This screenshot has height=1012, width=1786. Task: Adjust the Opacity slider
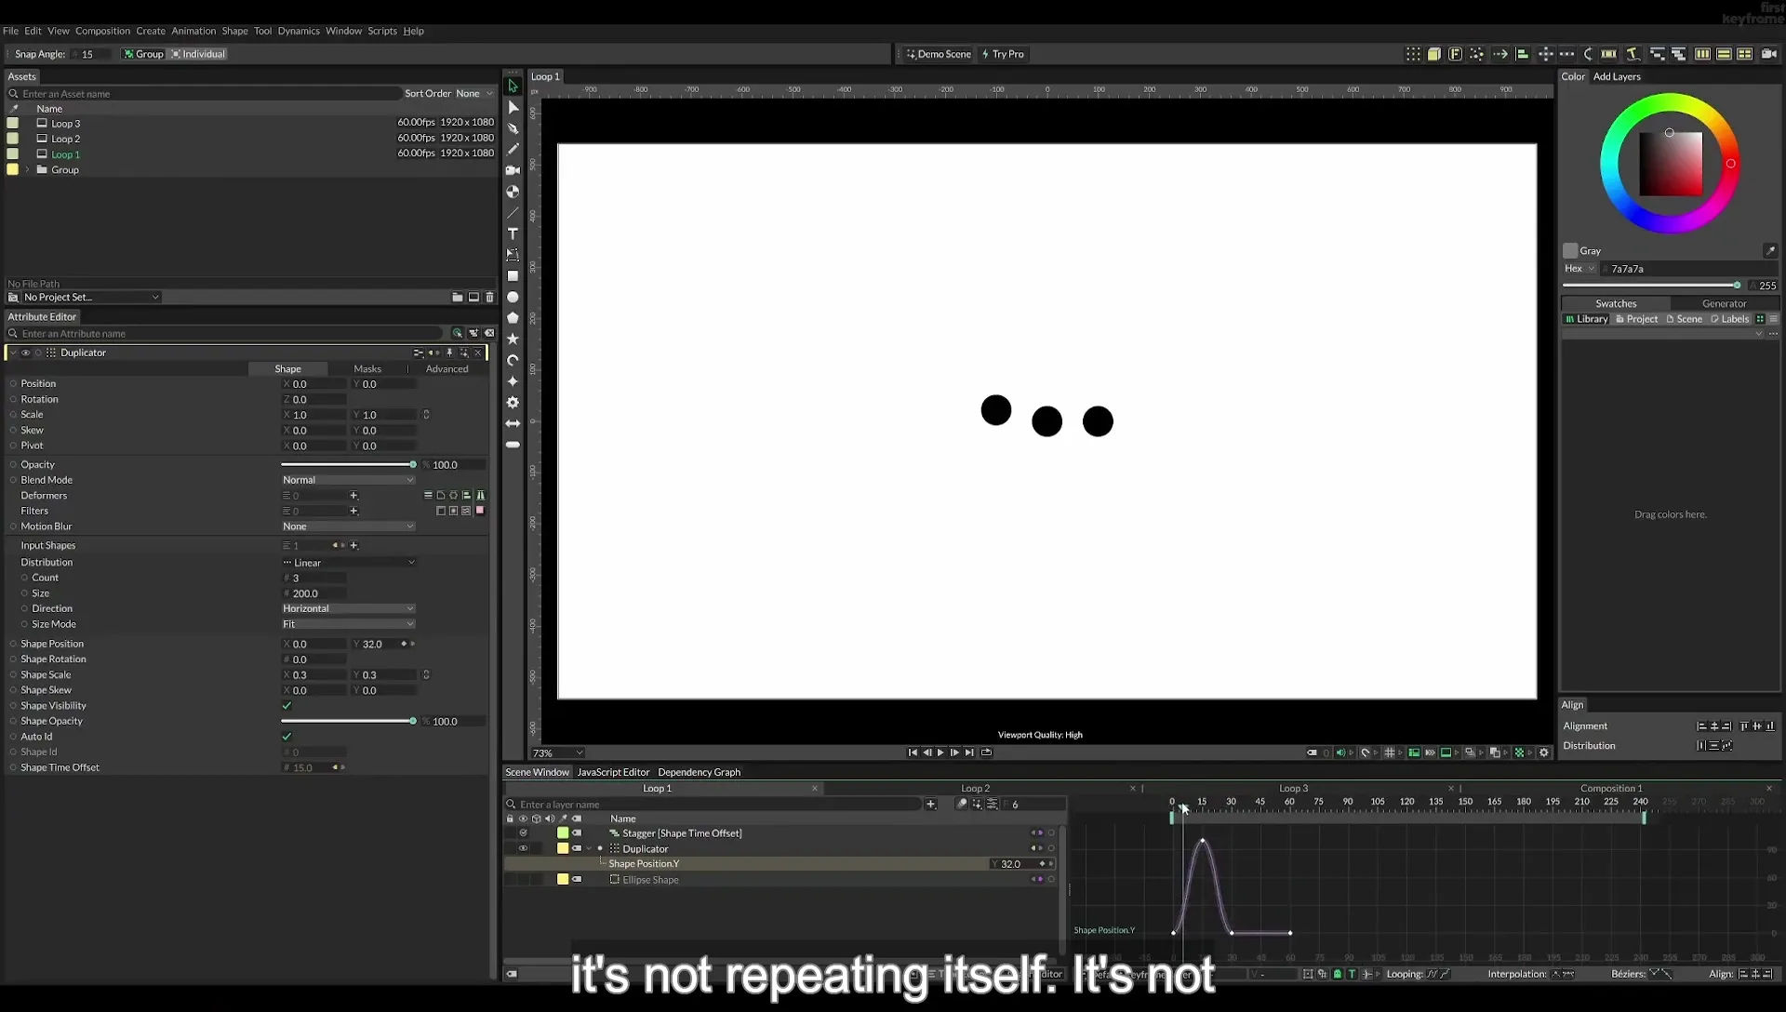(349, 465)
